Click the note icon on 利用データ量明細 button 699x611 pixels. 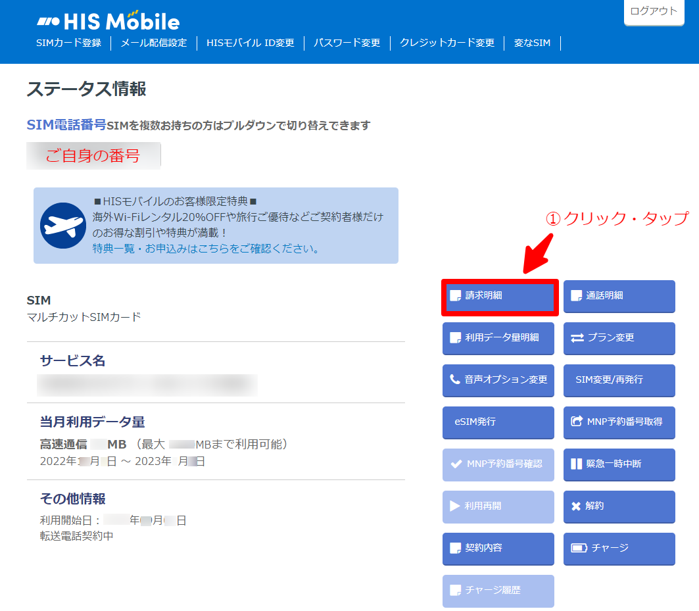point(455,337)
